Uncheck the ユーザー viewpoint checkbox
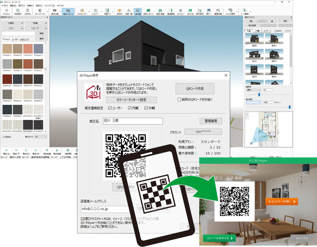This screenshot has height=247, width=317. [110, 108]
